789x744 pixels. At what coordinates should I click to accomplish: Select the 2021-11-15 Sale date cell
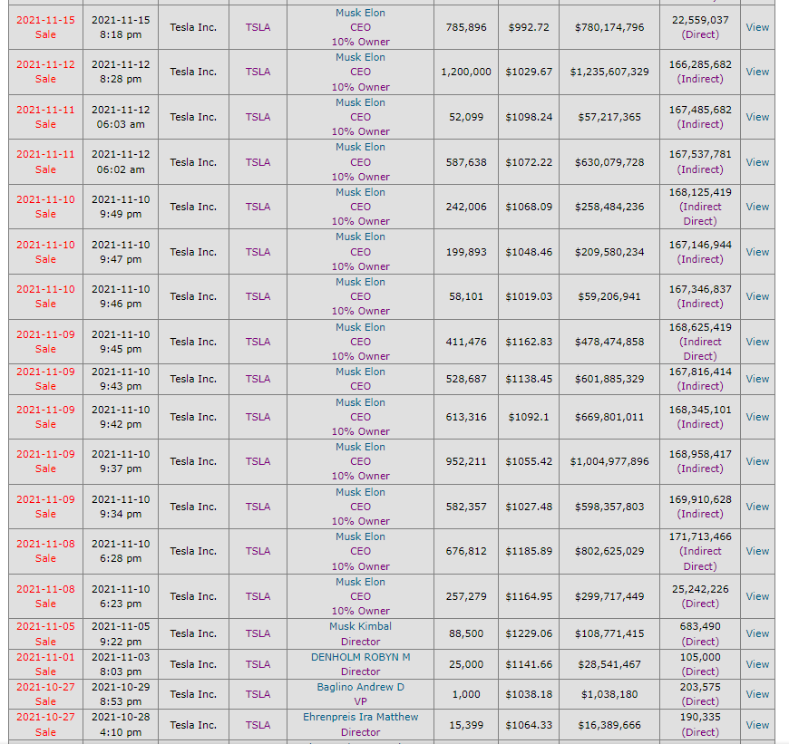45,27
